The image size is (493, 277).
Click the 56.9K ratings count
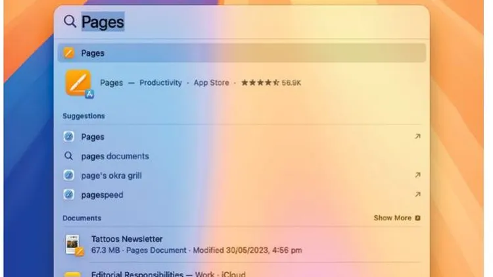click(291, 83)
